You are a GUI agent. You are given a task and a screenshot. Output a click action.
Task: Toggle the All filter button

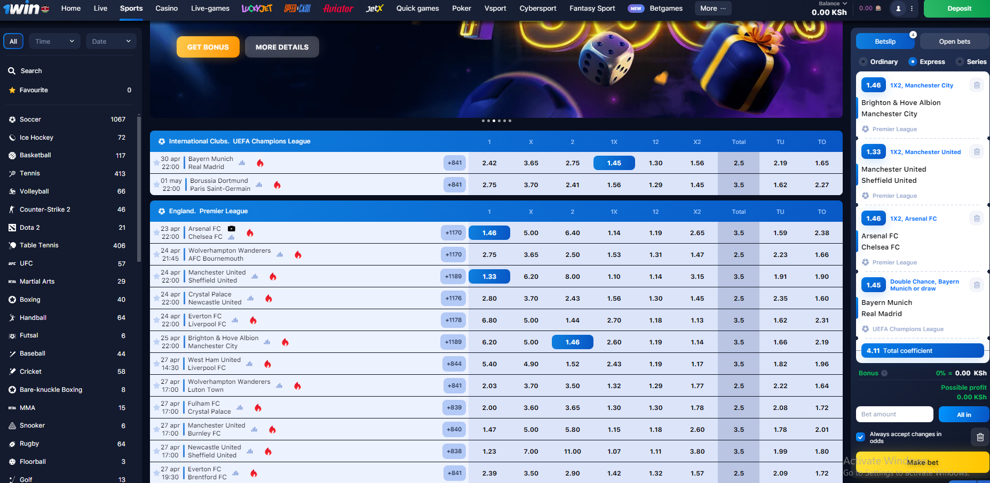(13, 41)
